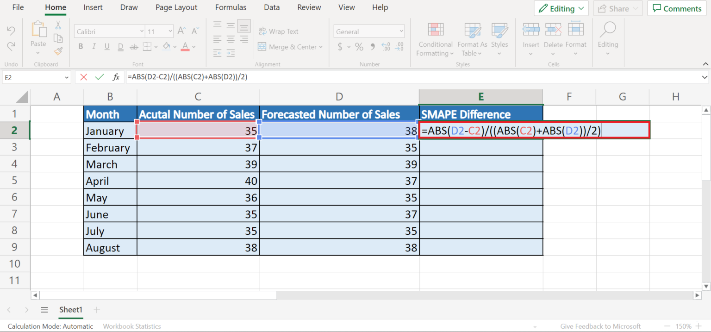Click the Give Feedback to Microsoft link
Image resolution: width=711 pixels, height=332 pixels.
click(600, 326)
